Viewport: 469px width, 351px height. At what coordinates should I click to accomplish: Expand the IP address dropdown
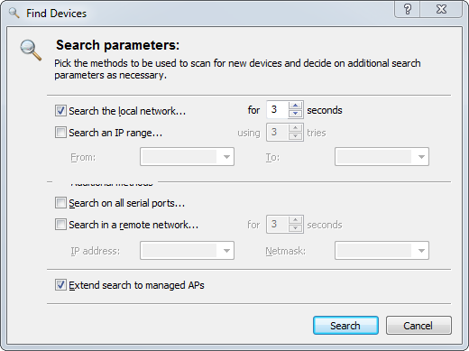point(226,251)
